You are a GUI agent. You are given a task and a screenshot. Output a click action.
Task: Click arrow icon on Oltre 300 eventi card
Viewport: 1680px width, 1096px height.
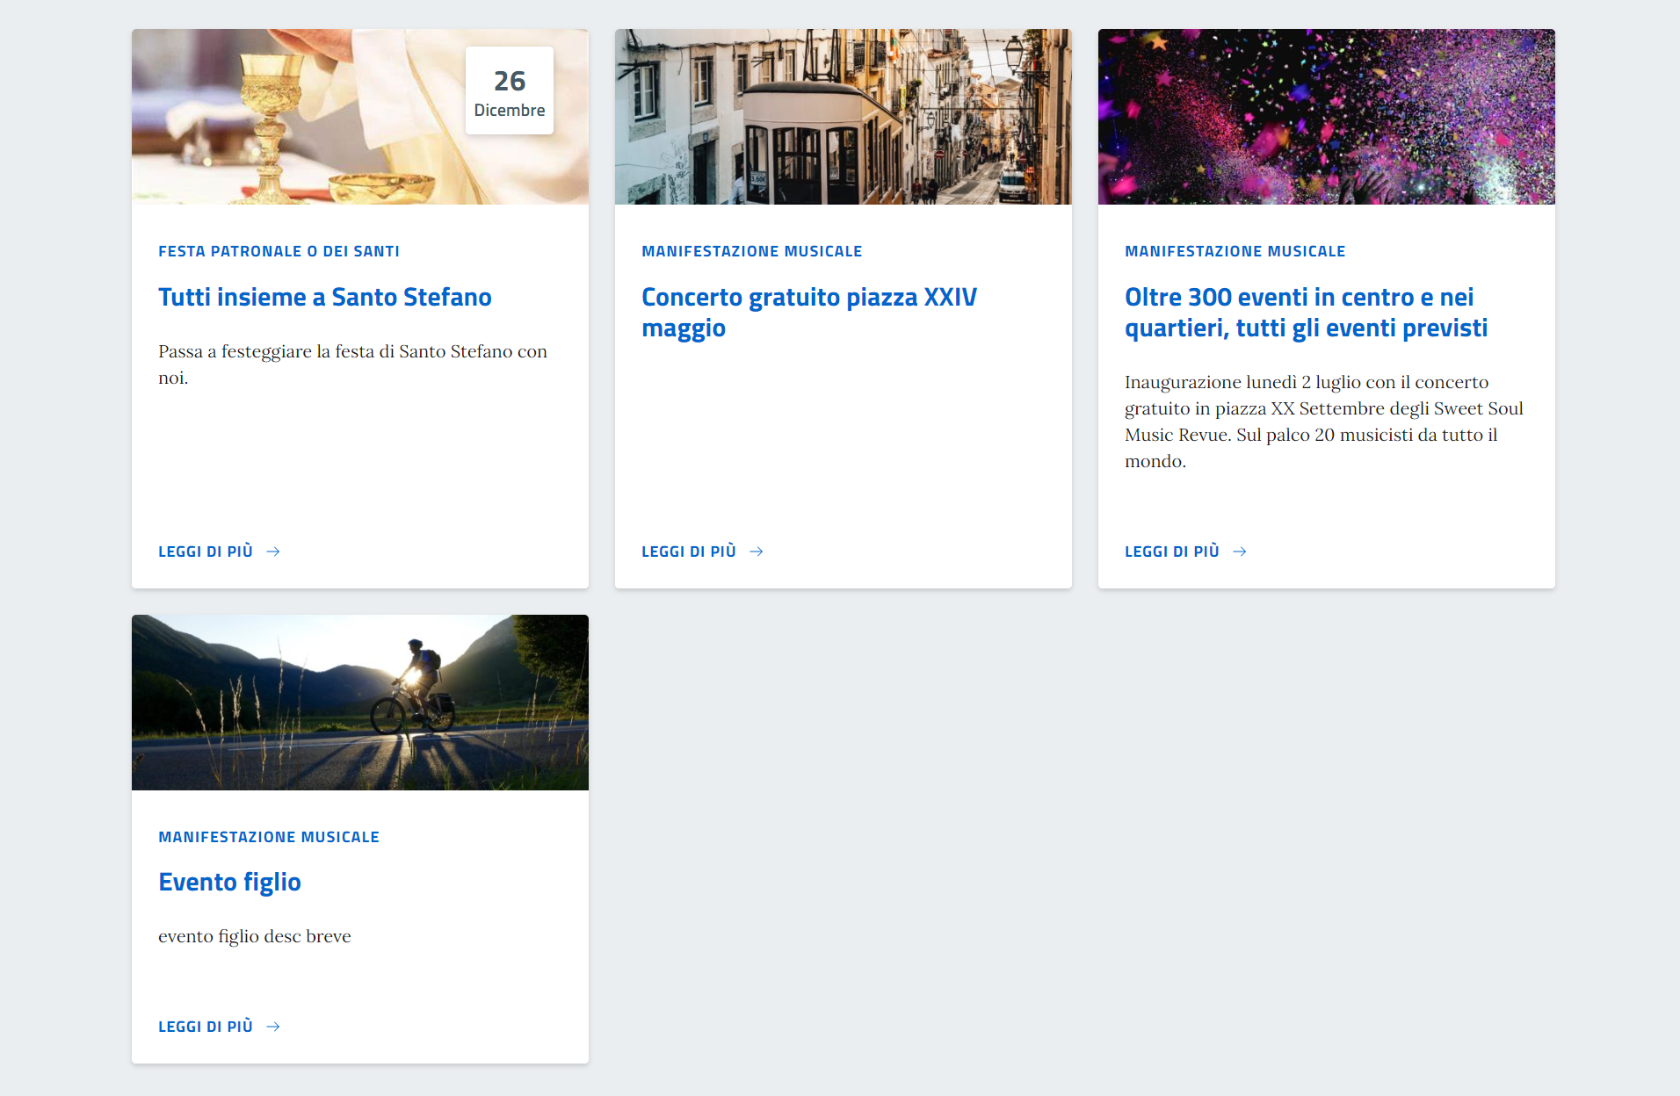pyautogui.click(x=1240, y=552)
